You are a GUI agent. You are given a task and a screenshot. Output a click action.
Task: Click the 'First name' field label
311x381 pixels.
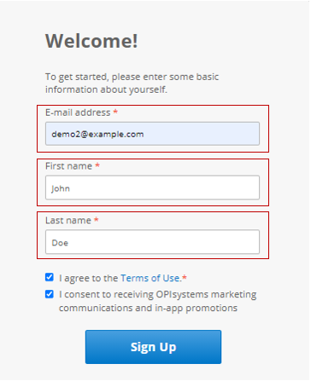tap(68, 166)
